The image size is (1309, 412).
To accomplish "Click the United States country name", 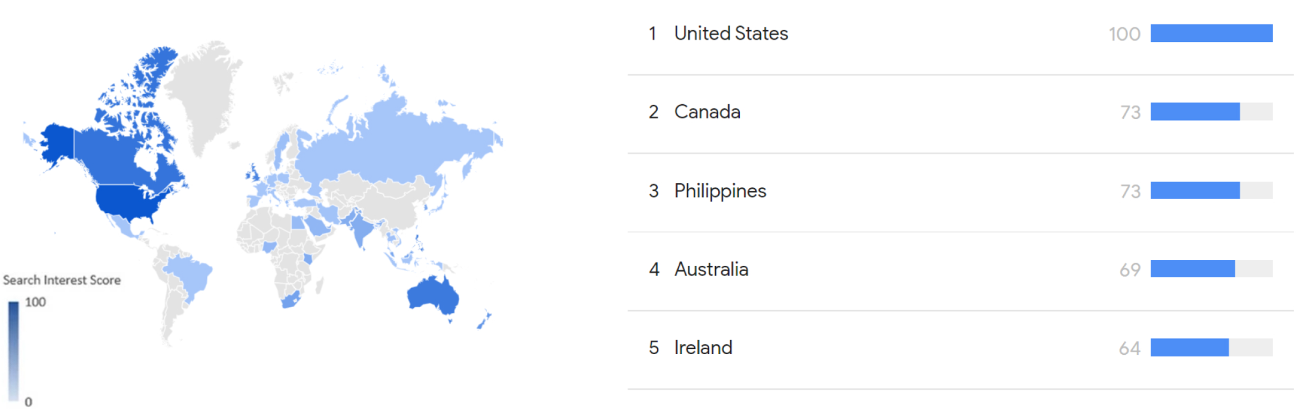I will coord(730,34).
